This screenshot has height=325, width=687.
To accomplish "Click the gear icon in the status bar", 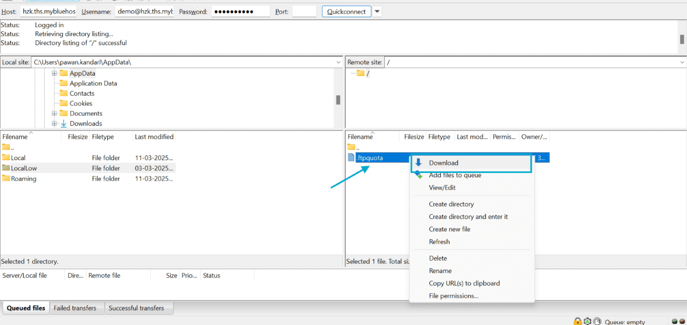I will [587, 321].
